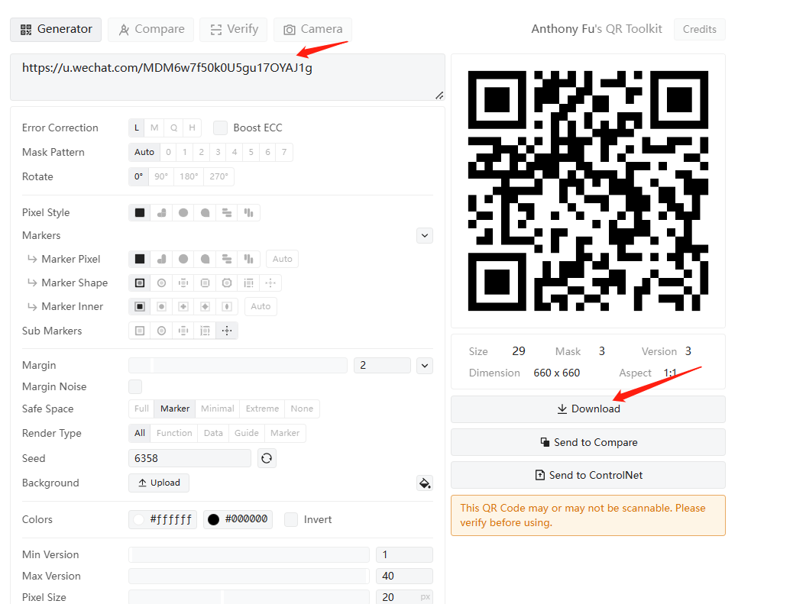Screen dimensions: 806x604
Task: Enable the Invert colors checkbox
Action: coord(291,520)
